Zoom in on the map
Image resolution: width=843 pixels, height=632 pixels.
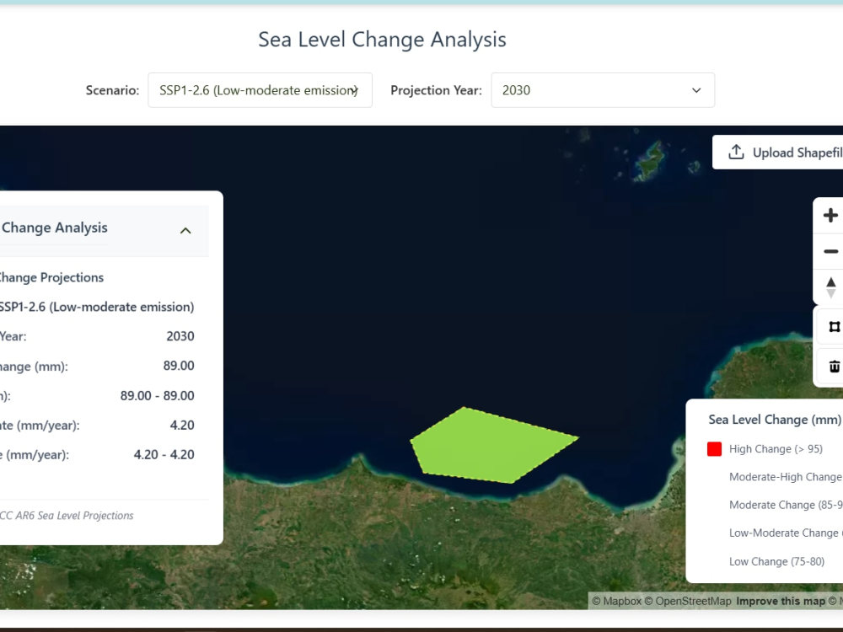[x=830, y=216]
